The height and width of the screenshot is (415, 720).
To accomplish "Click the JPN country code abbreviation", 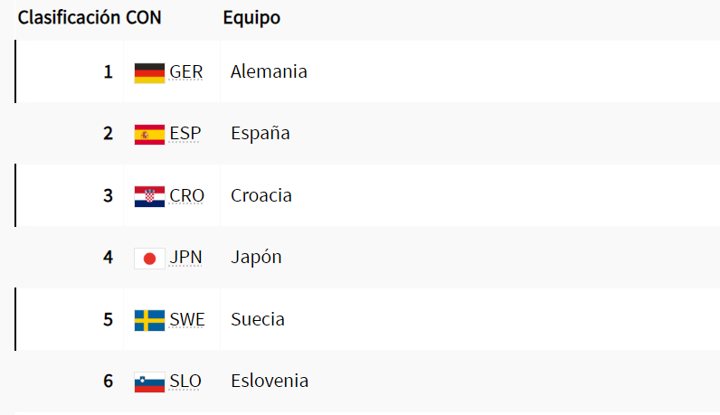I will pyautogui.click(x=185, y=258).
